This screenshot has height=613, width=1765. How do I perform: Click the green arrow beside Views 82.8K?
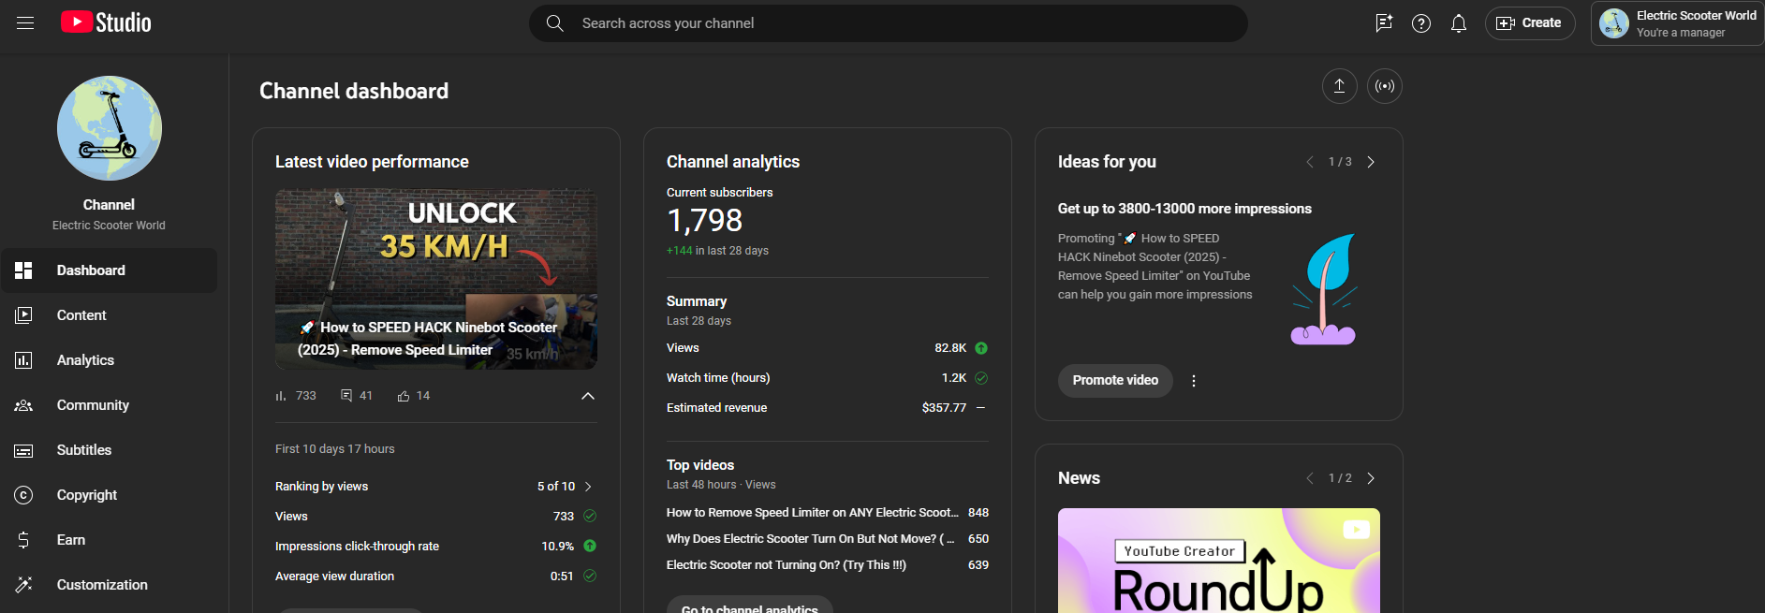[x=981, y=348]
